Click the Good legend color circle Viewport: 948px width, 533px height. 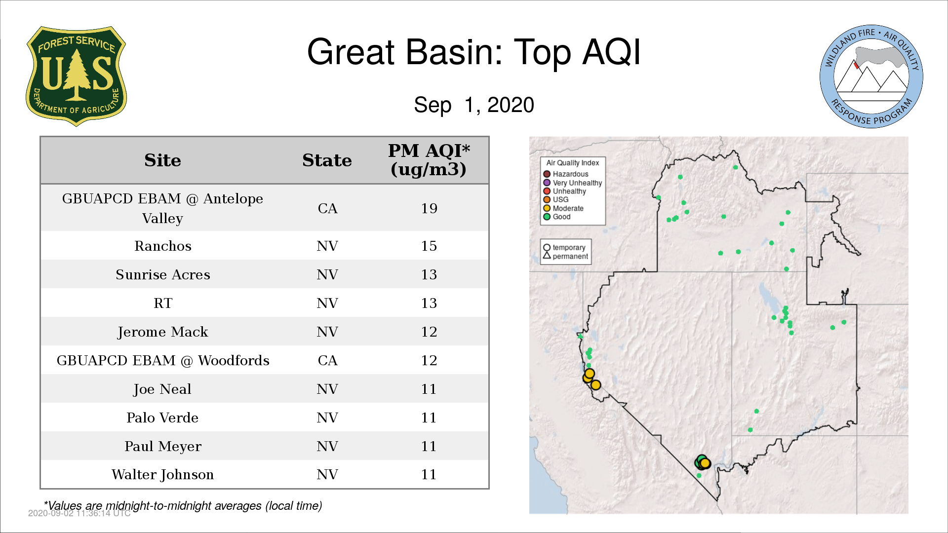(547, 217)
